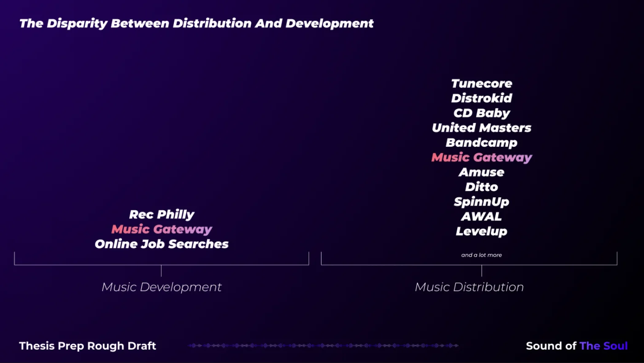Click the 'Thesis Prep Rough Draft' footer text

88,346
